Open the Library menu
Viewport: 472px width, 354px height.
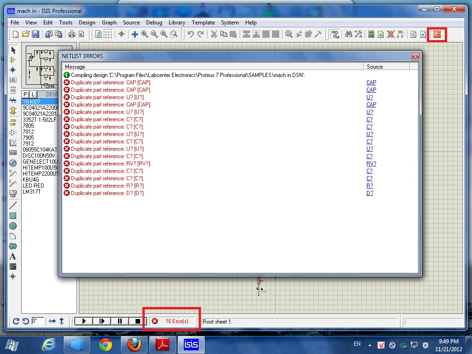pos(177,22)
